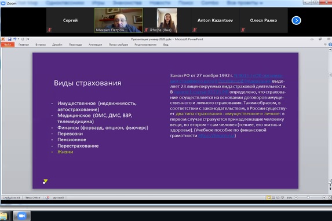Switch to reading view in status bar
332x221 pixels.
point(278,198)
